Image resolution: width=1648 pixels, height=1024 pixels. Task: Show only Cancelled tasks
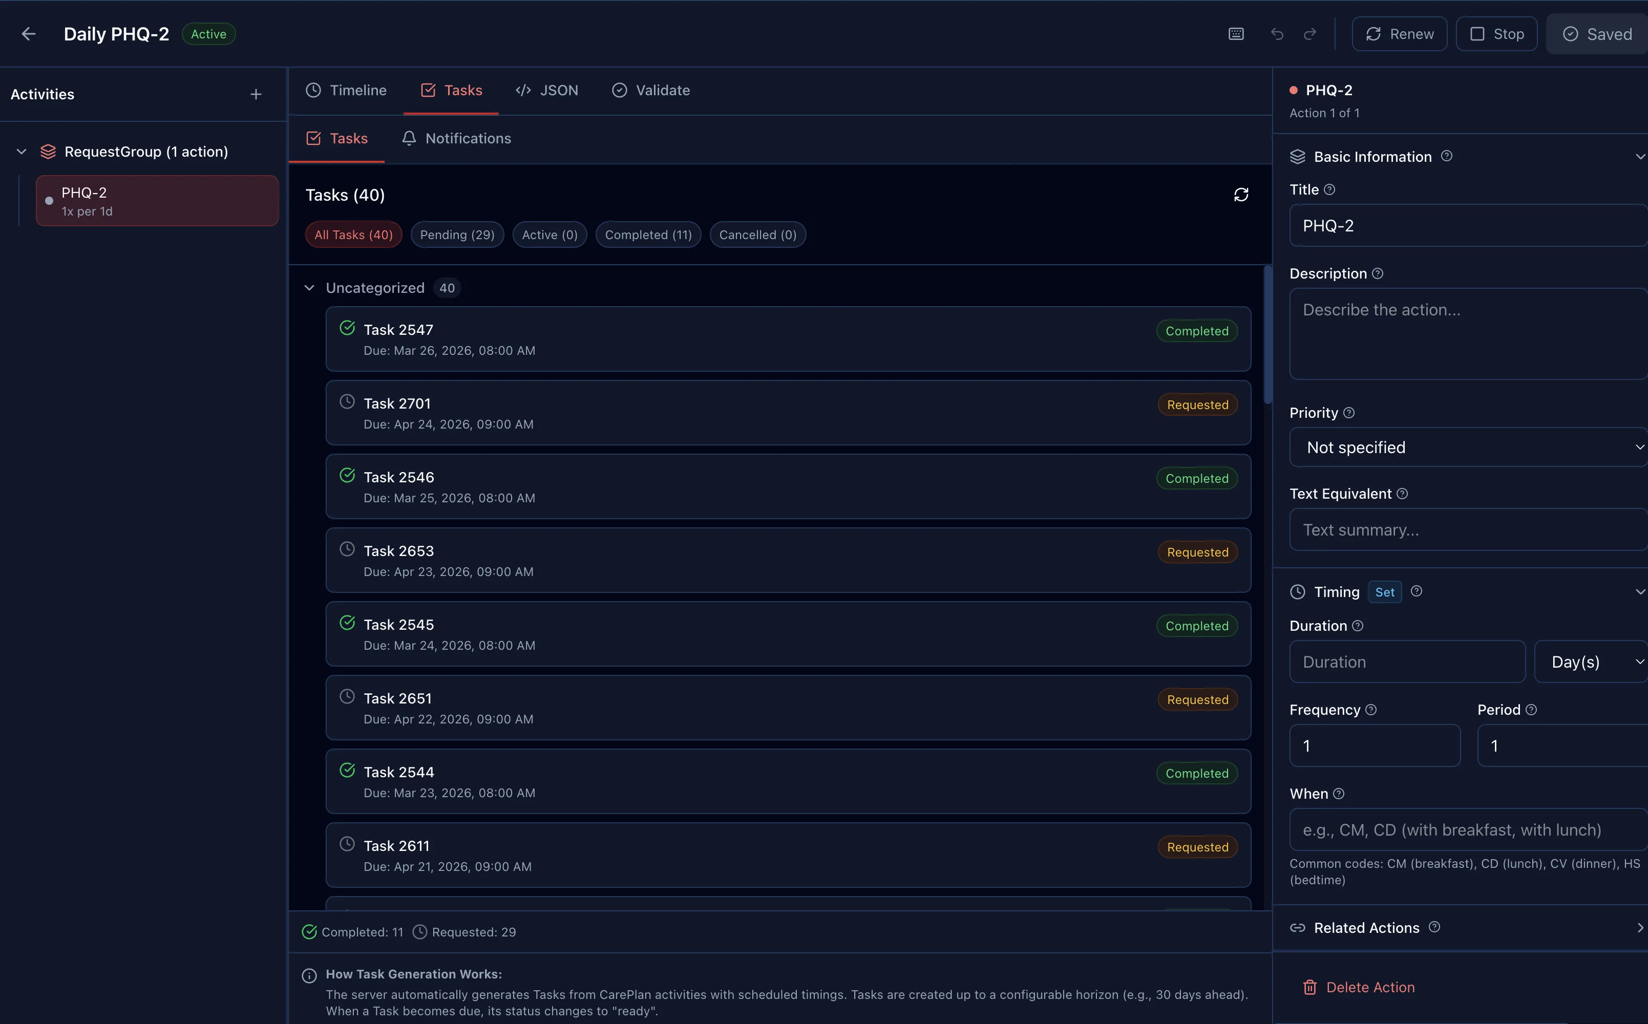(x=757, y=234)
